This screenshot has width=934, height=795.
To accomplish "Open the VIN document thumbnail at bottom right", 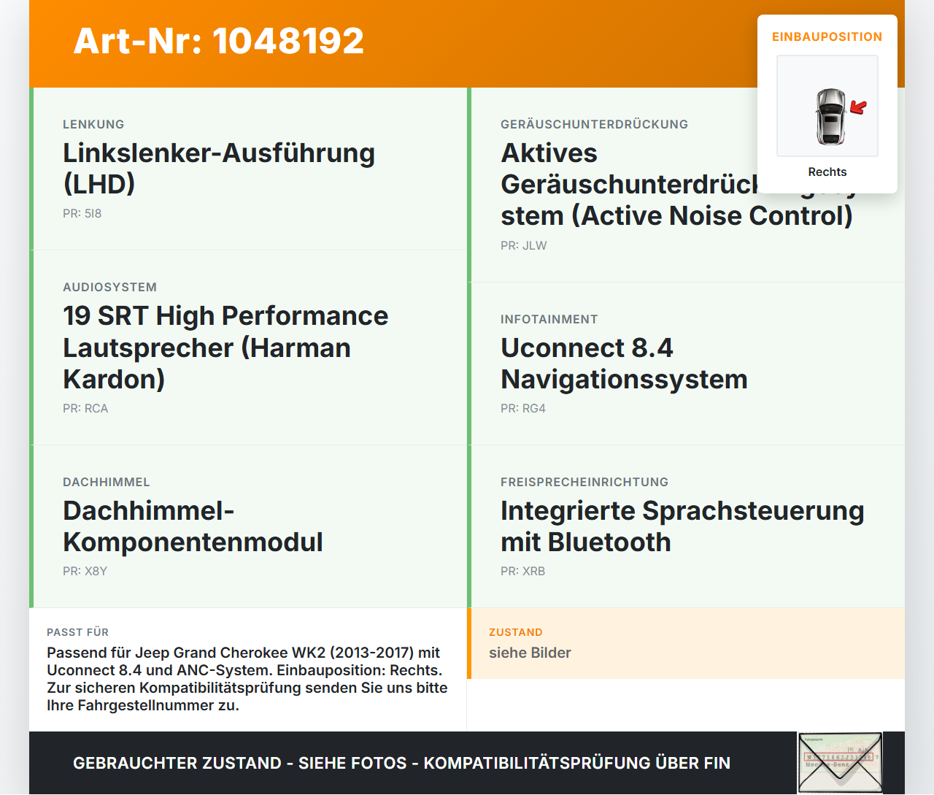I will 840,763.
